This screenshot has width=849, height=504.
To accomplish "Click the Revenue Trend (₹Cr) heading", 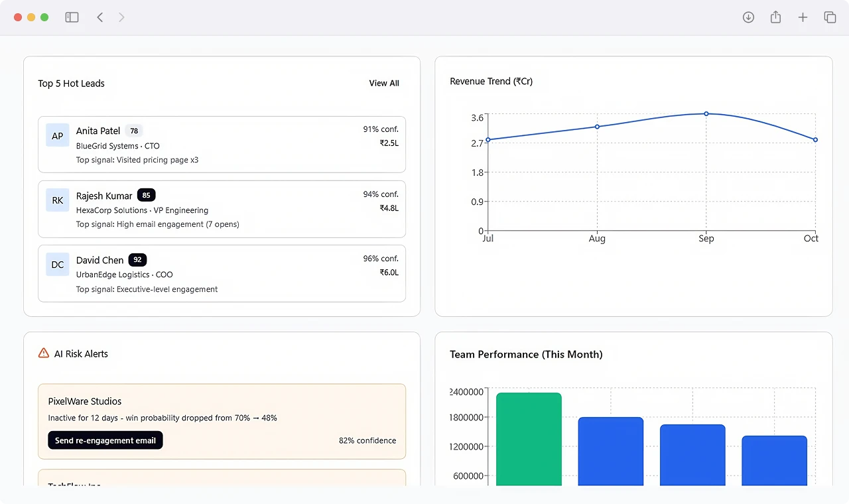I will pos(491,82).
